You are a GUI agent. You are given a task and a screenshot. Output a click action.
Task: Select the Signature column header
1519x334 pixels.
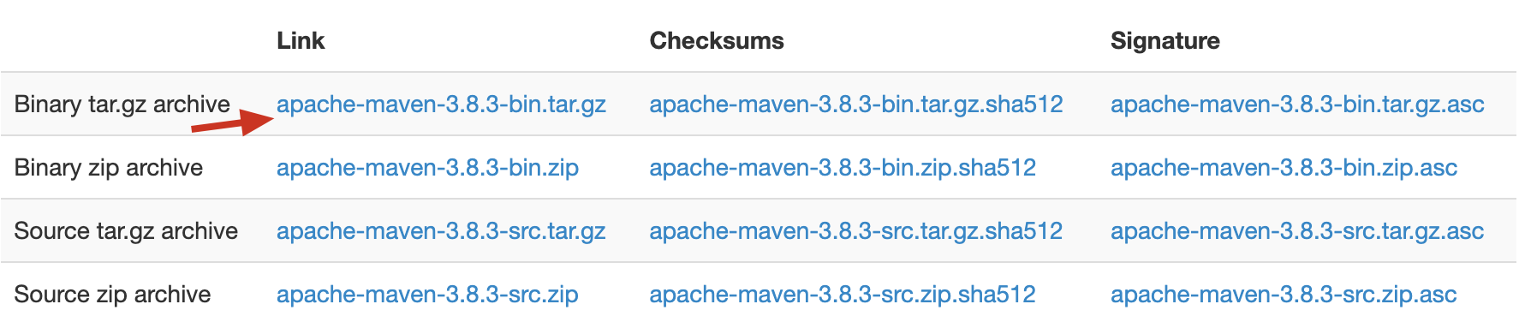point(1165,41)
